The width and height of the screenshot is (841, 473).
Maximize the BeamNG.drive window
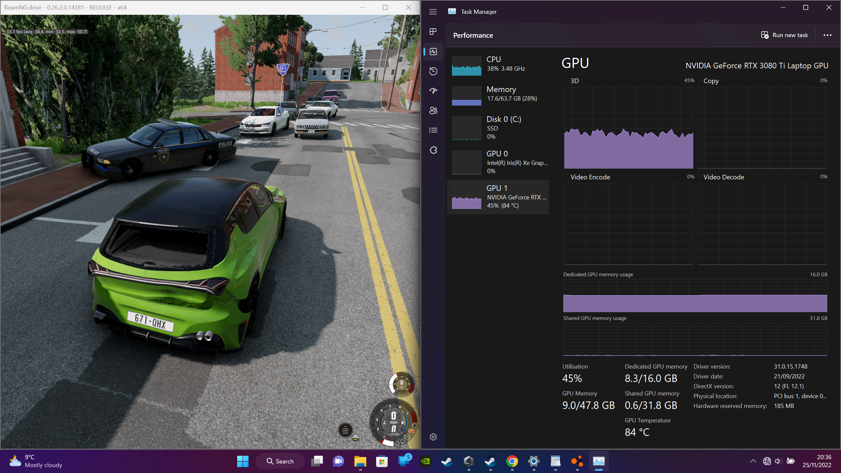pos(385,7)
